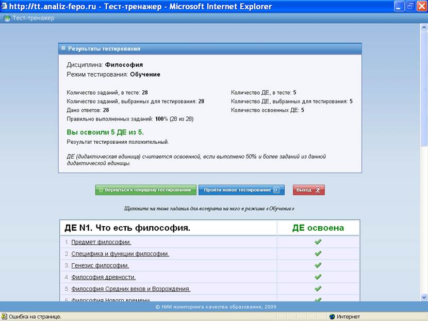Click the italic Щелкните на теме задания hint
The height and width of the screenshot is (321, 428).
(209, 209)
